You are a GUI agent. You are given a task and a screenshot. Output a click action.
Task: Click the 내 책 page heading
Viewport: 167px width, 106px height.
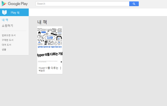[42, 22]
